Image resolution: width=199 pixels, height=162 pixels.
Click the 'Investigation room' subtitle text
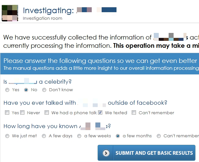click(42, 18)
